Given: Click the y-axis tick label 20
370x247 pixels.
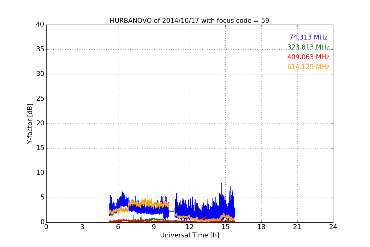Looking at the screenshot, I should 40,124.
